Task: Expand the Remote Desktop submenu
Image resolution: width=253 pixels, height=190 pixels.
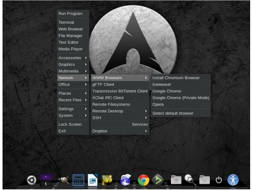Action: coord(120,111)
